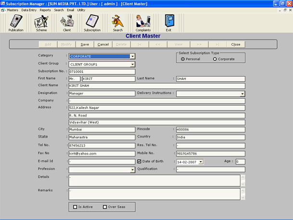Go to previous record with << button
This screenshot has height=220, width=293.
coord(158,44)
